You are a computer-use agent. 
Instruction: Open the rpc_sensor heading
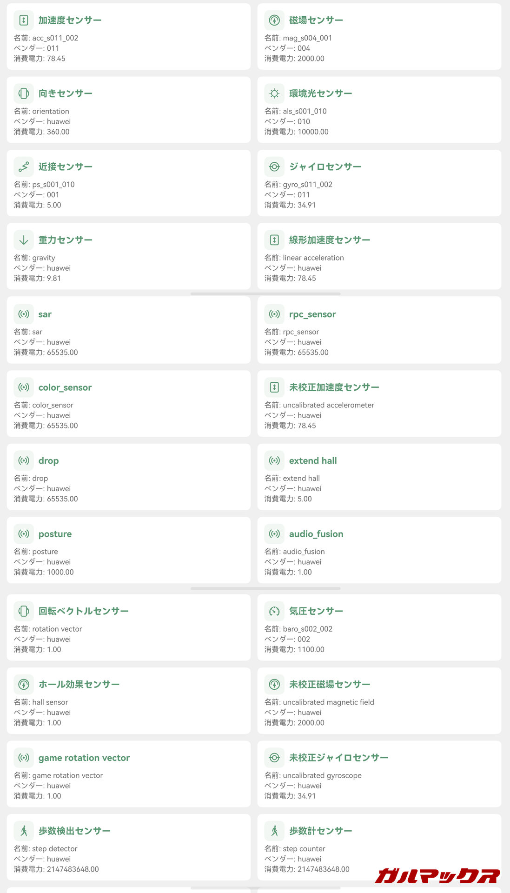tap(312, 314)
